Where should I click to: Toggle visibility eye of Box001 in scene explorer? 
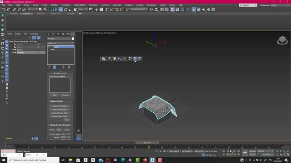(x=13, y=50)
